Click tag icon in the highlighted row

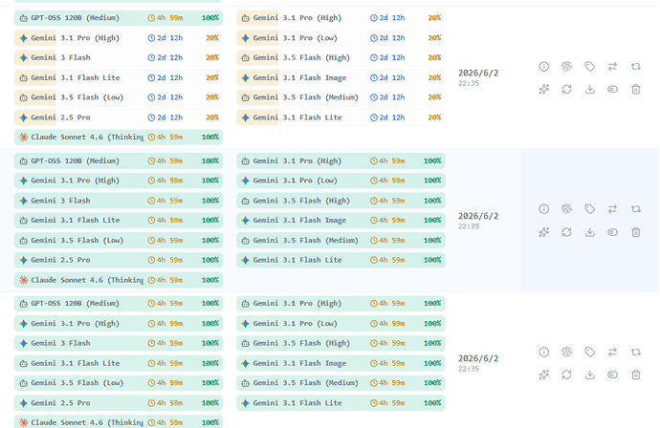[590, 209]
